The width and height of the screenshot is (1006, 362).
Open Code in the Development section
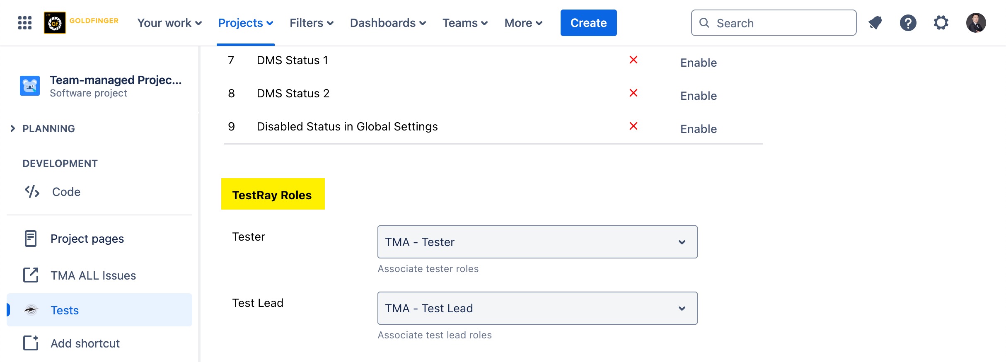pyautogui.click(x=66, y=192)
